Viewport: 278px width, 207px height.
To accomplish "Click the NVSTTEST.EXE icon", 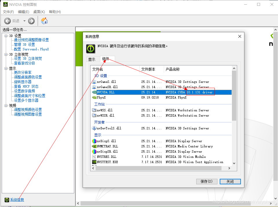I will [x=94, y=162].
